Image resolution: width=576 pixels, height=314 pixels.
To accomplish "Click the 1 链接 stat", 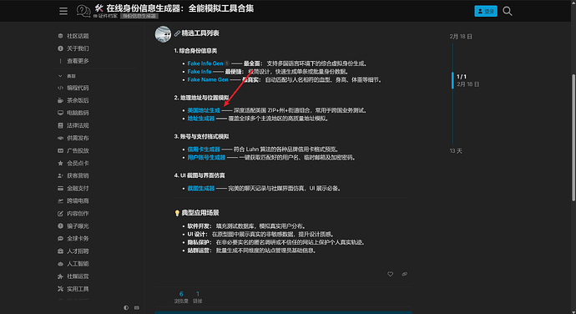I will click(x=197, y=297).
